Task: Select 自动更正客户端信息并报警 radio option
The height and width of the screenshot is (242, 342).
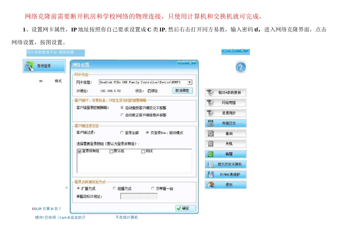Action: point(122,115)
